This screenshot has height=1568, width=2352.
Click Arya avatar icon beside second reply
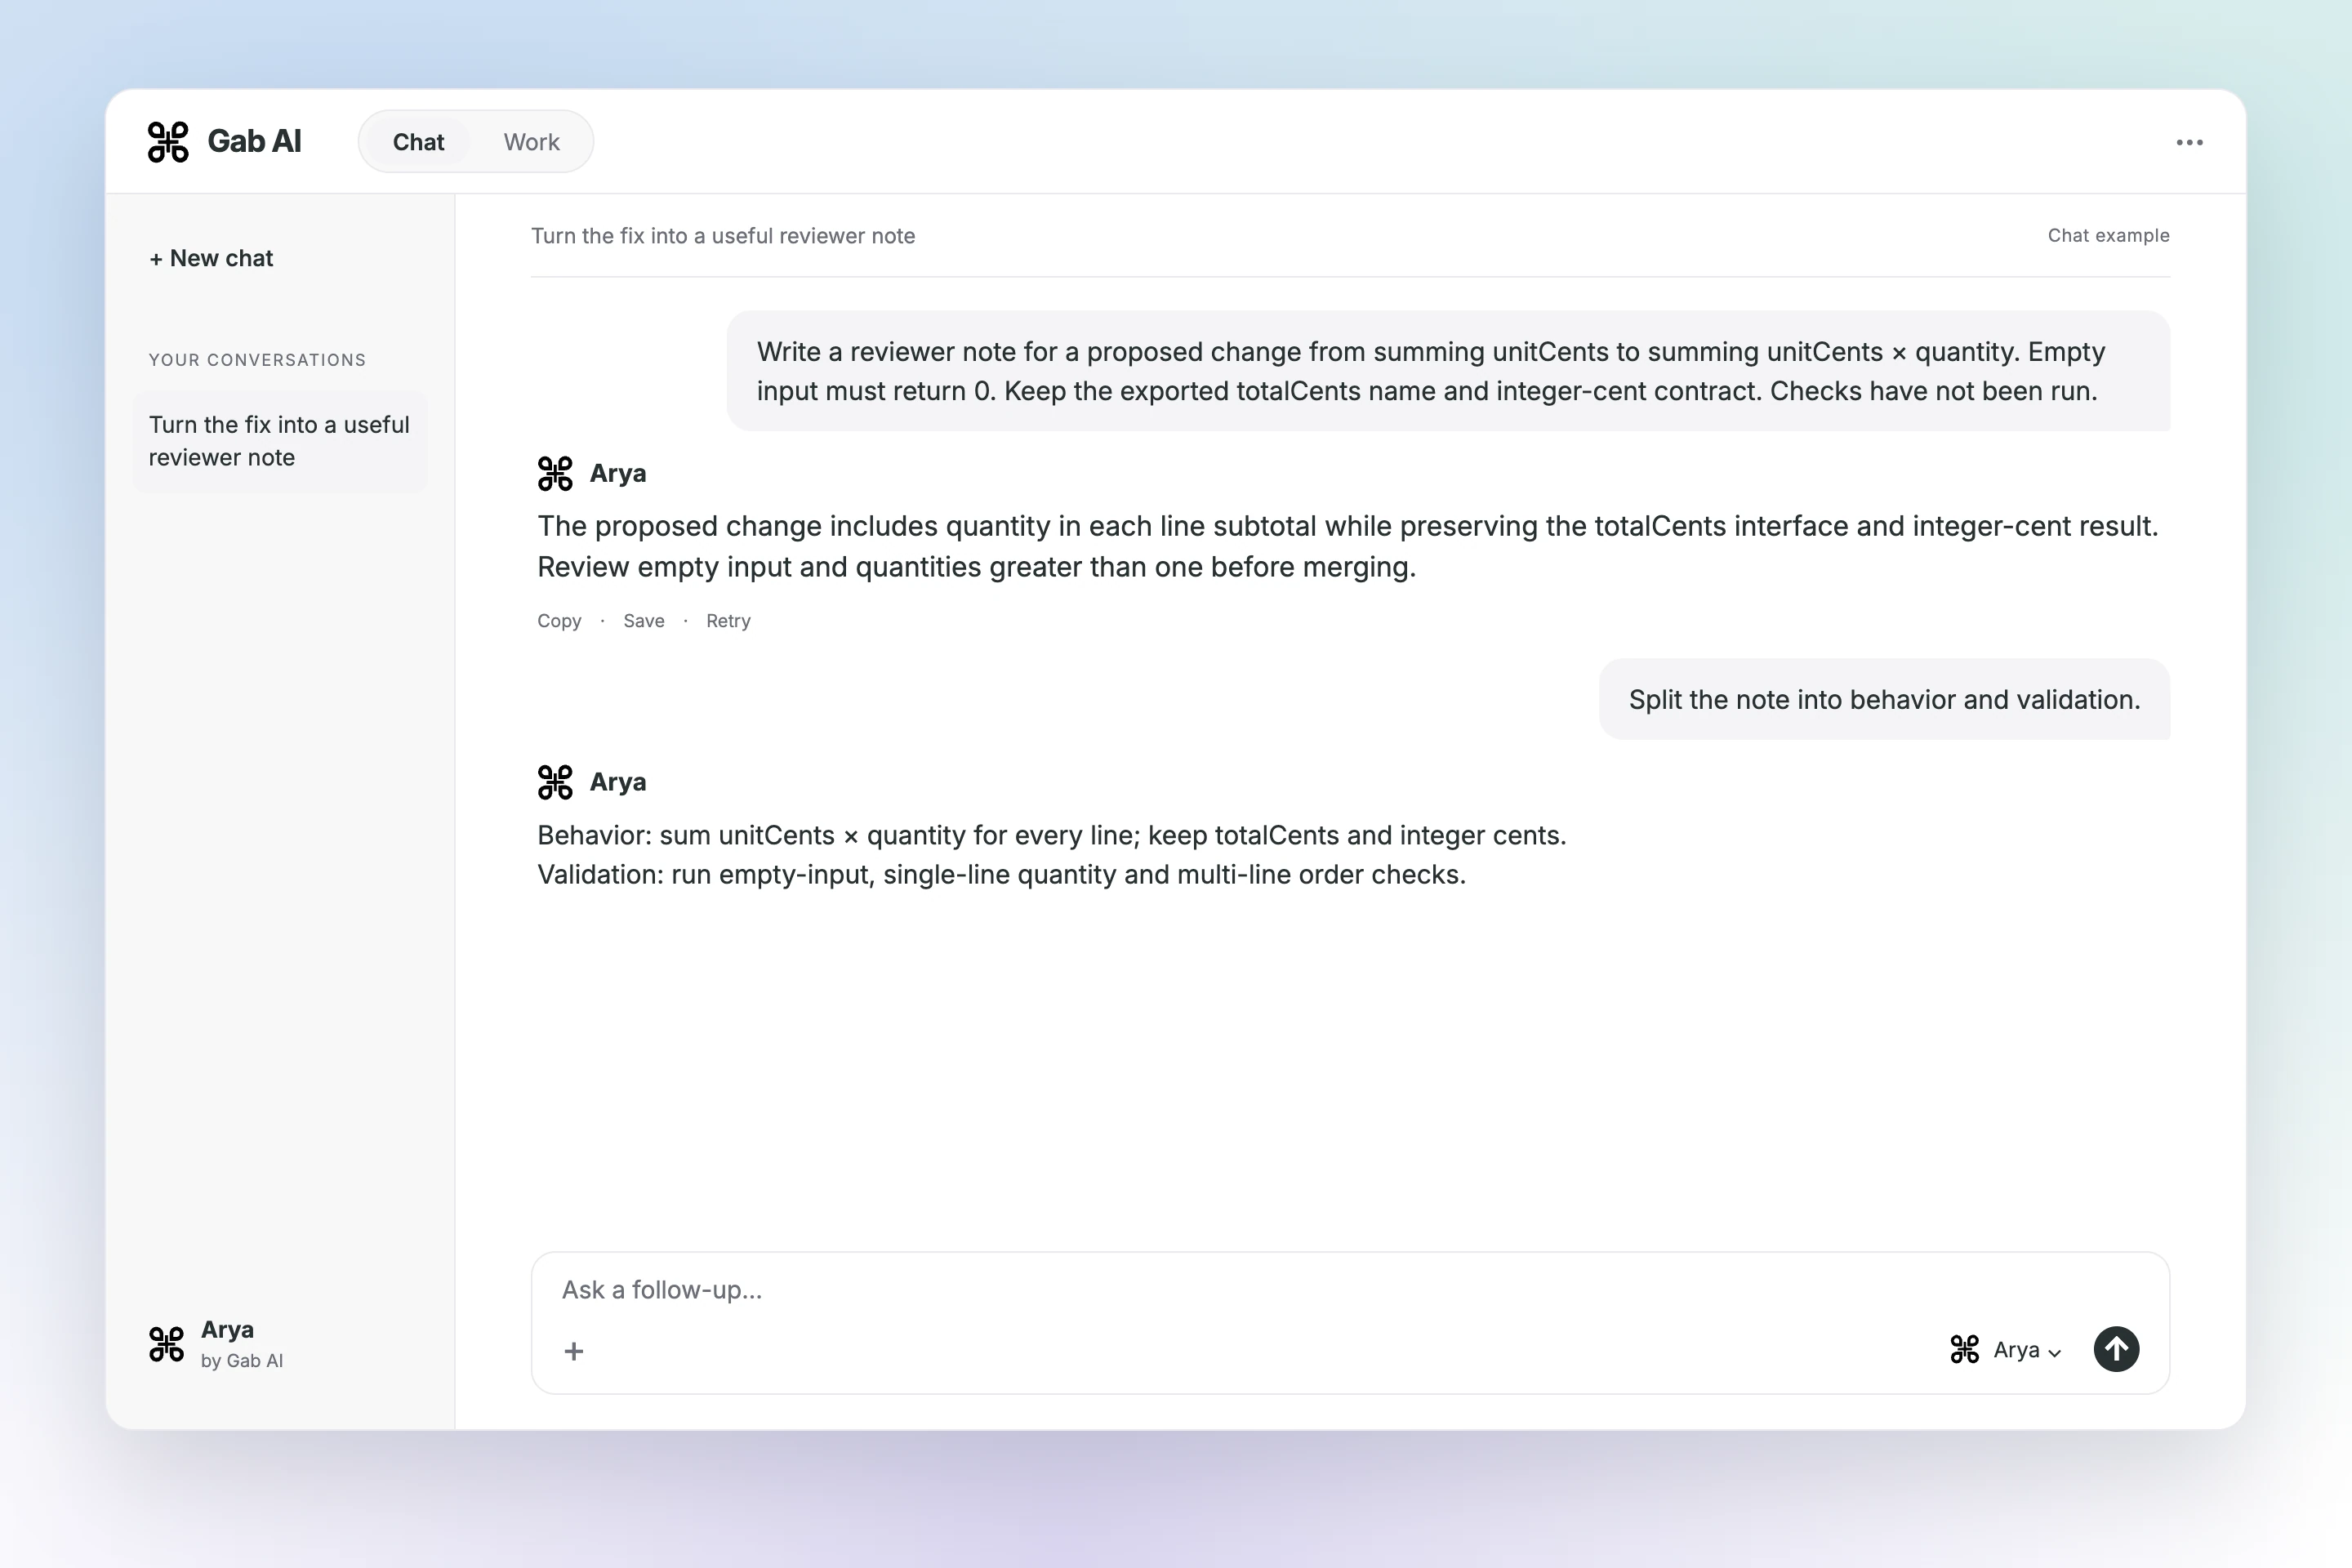pyautogui.click(x=555, y=782)
